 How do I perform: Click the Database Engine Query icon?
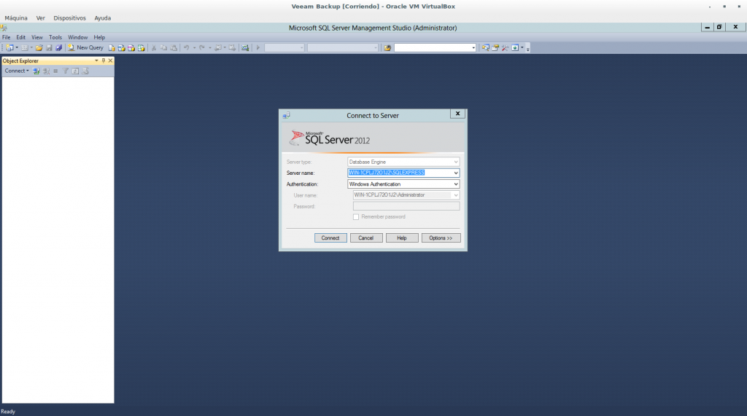pyautogui.click(x=112, y=47)
